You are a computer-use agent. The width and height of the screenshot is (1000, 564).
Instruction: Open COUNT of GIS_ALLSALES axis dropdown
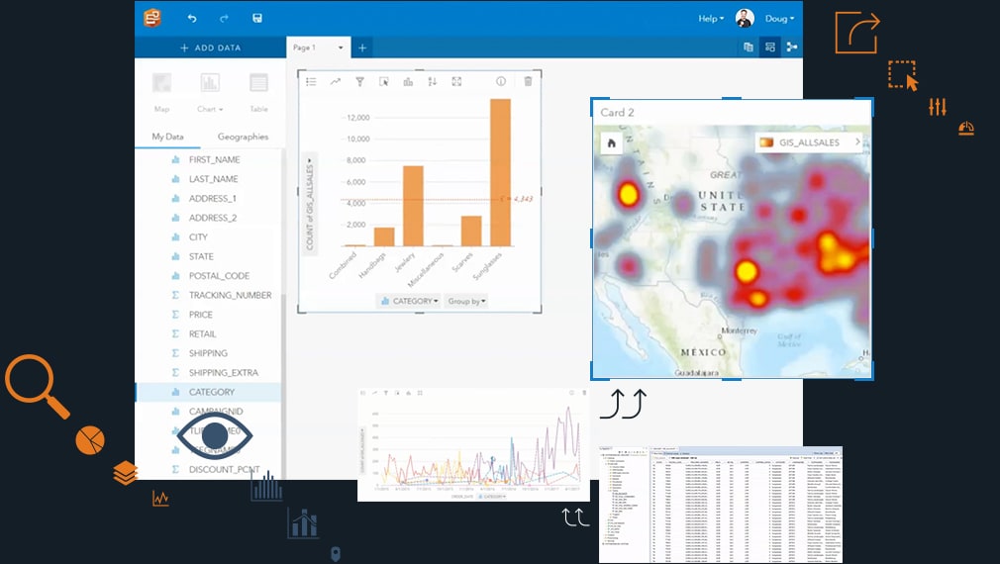[x=309, y=204]
